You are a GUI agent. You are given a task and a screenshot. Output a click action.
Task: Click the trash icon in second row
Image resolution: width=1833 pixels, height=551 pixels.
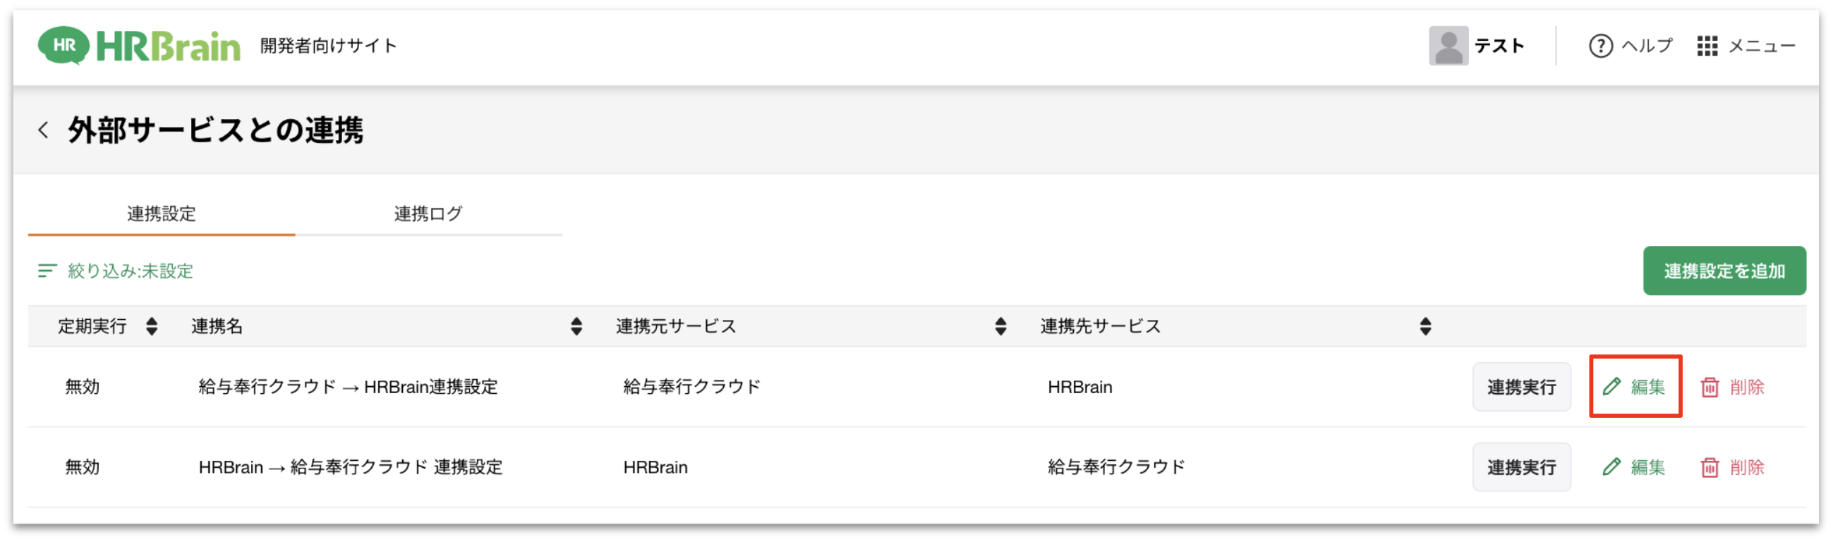[x=1710, y=467]
